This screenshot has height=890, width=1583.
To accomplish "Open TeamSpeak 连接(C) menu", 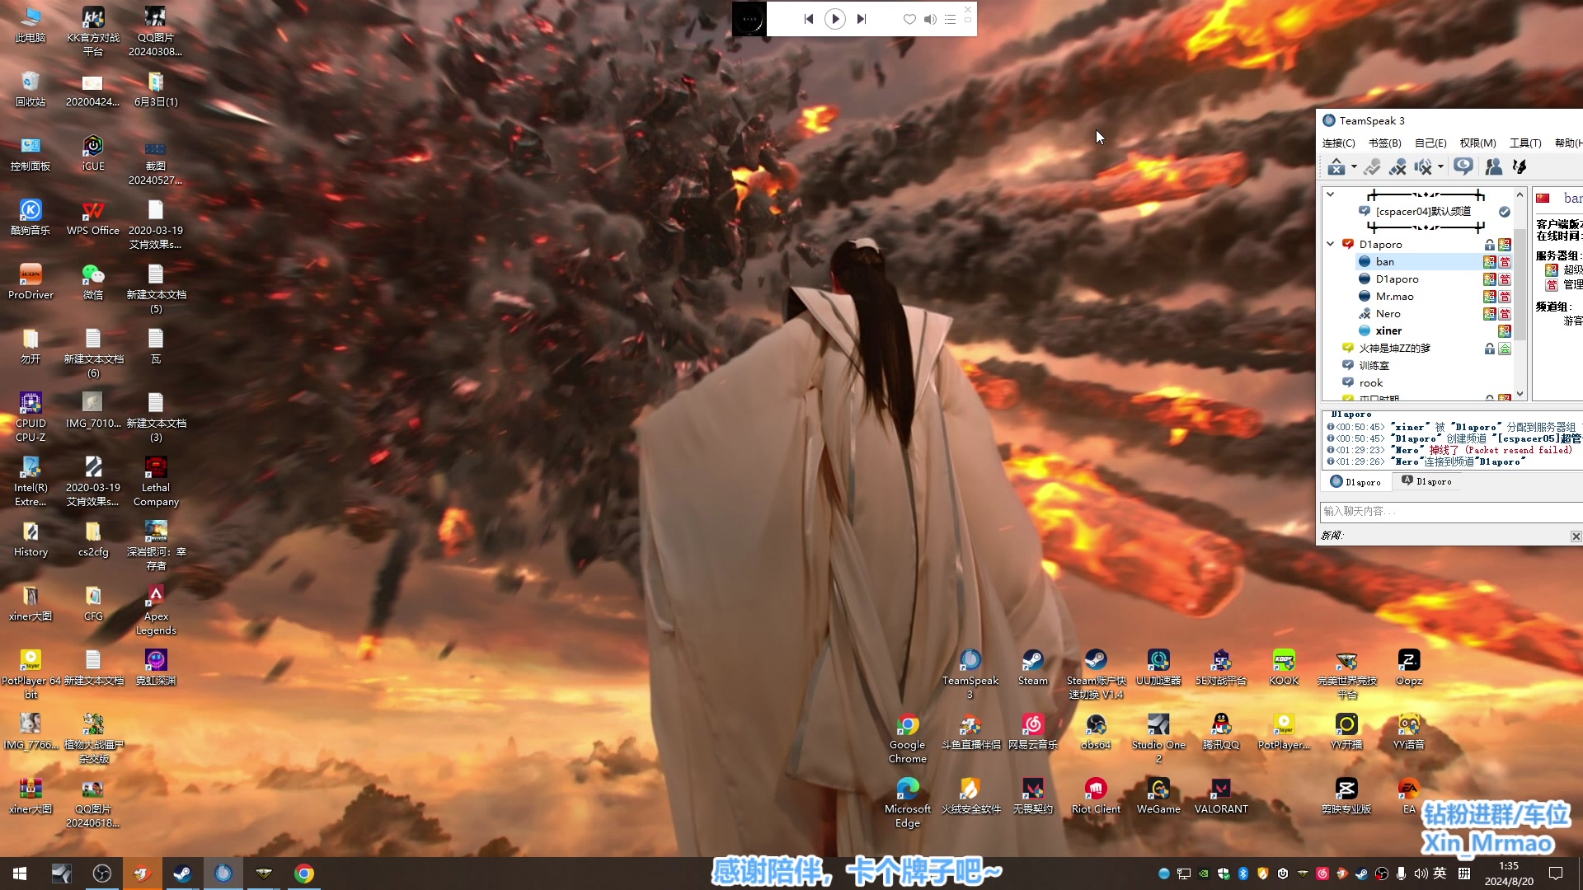I will pos(1339,143).
